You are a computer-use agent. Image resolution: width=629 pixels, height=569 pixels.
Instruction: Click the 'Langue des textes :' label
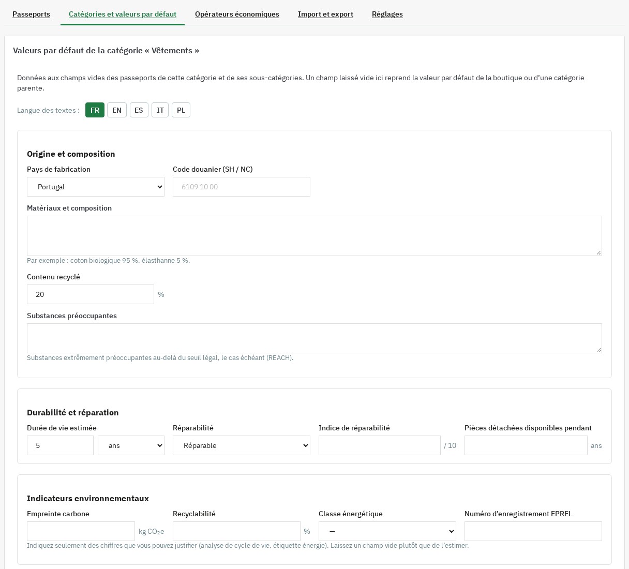48,110
